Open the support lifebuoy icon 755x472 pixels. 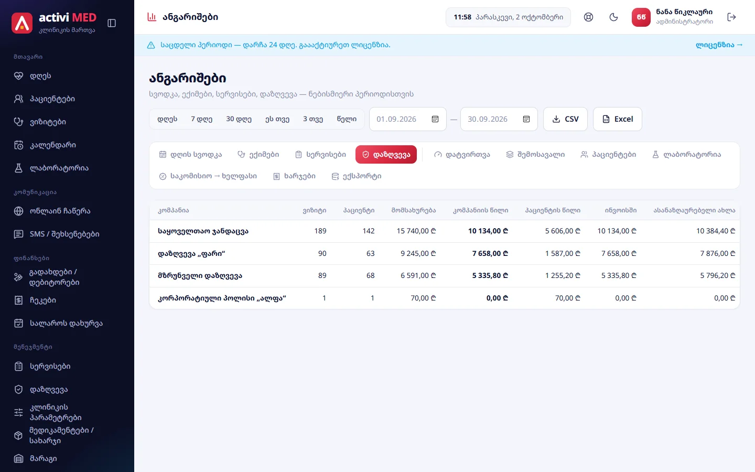point(588,17)
